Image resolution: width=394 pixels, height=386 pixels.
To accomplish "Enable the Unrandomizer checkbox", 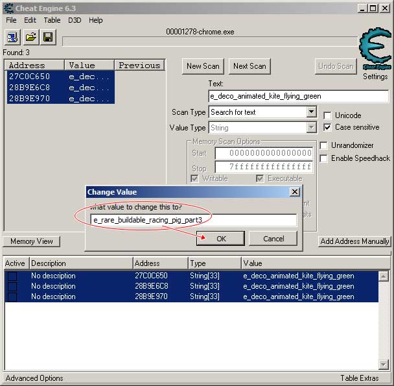I will 323,145.
